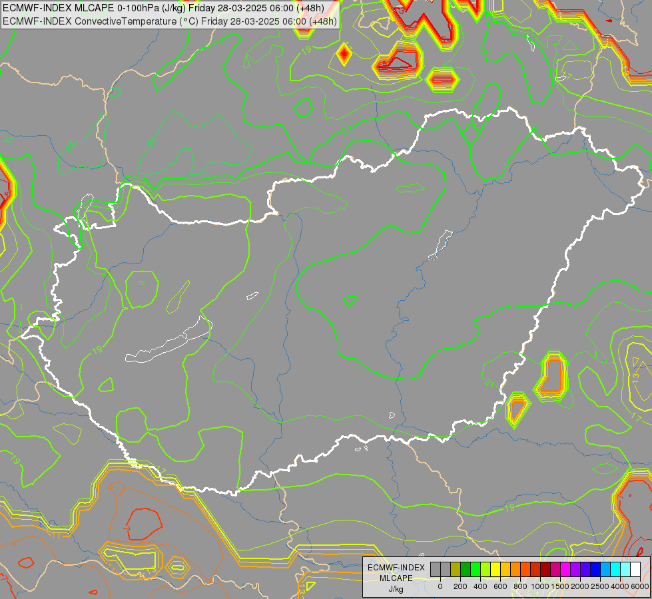652x599 pixels.
Task: Choose the dark red swatch left of 1500
Action: tap(545, 570)
